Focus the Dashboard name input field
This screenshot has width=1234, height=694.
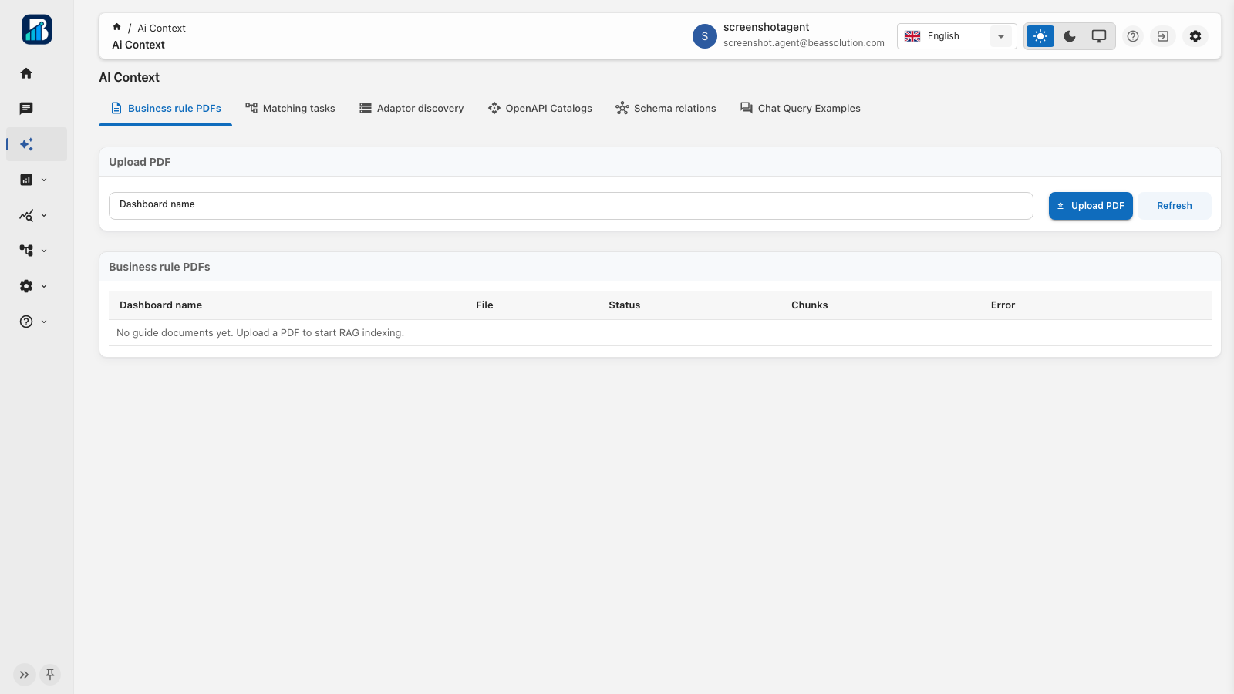[x=571, y=206]
